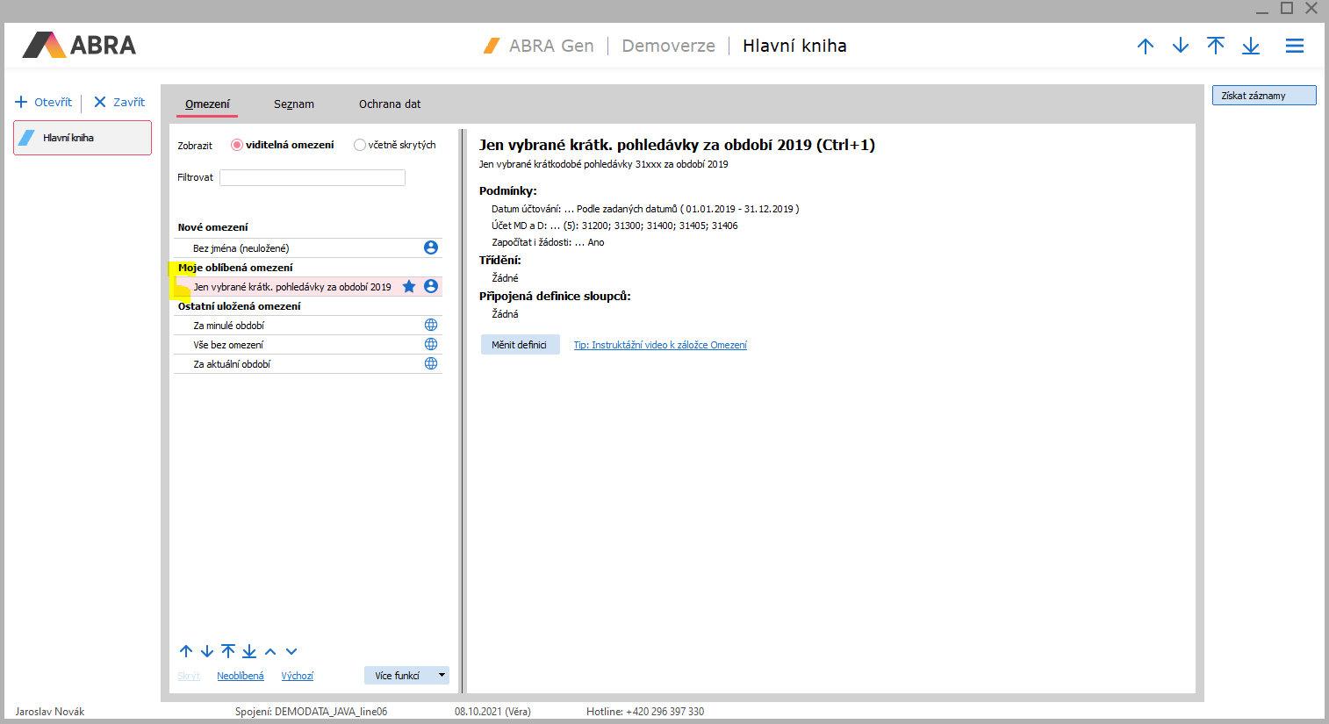Select the 'včetně skrytých' radio button
This screenshot has height=724, width=1329.
coord(360,145)
